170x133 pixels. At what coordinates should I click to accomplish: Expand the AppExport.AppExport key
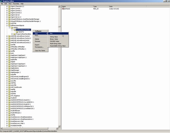pyautogui.click(x=7, y=55)
